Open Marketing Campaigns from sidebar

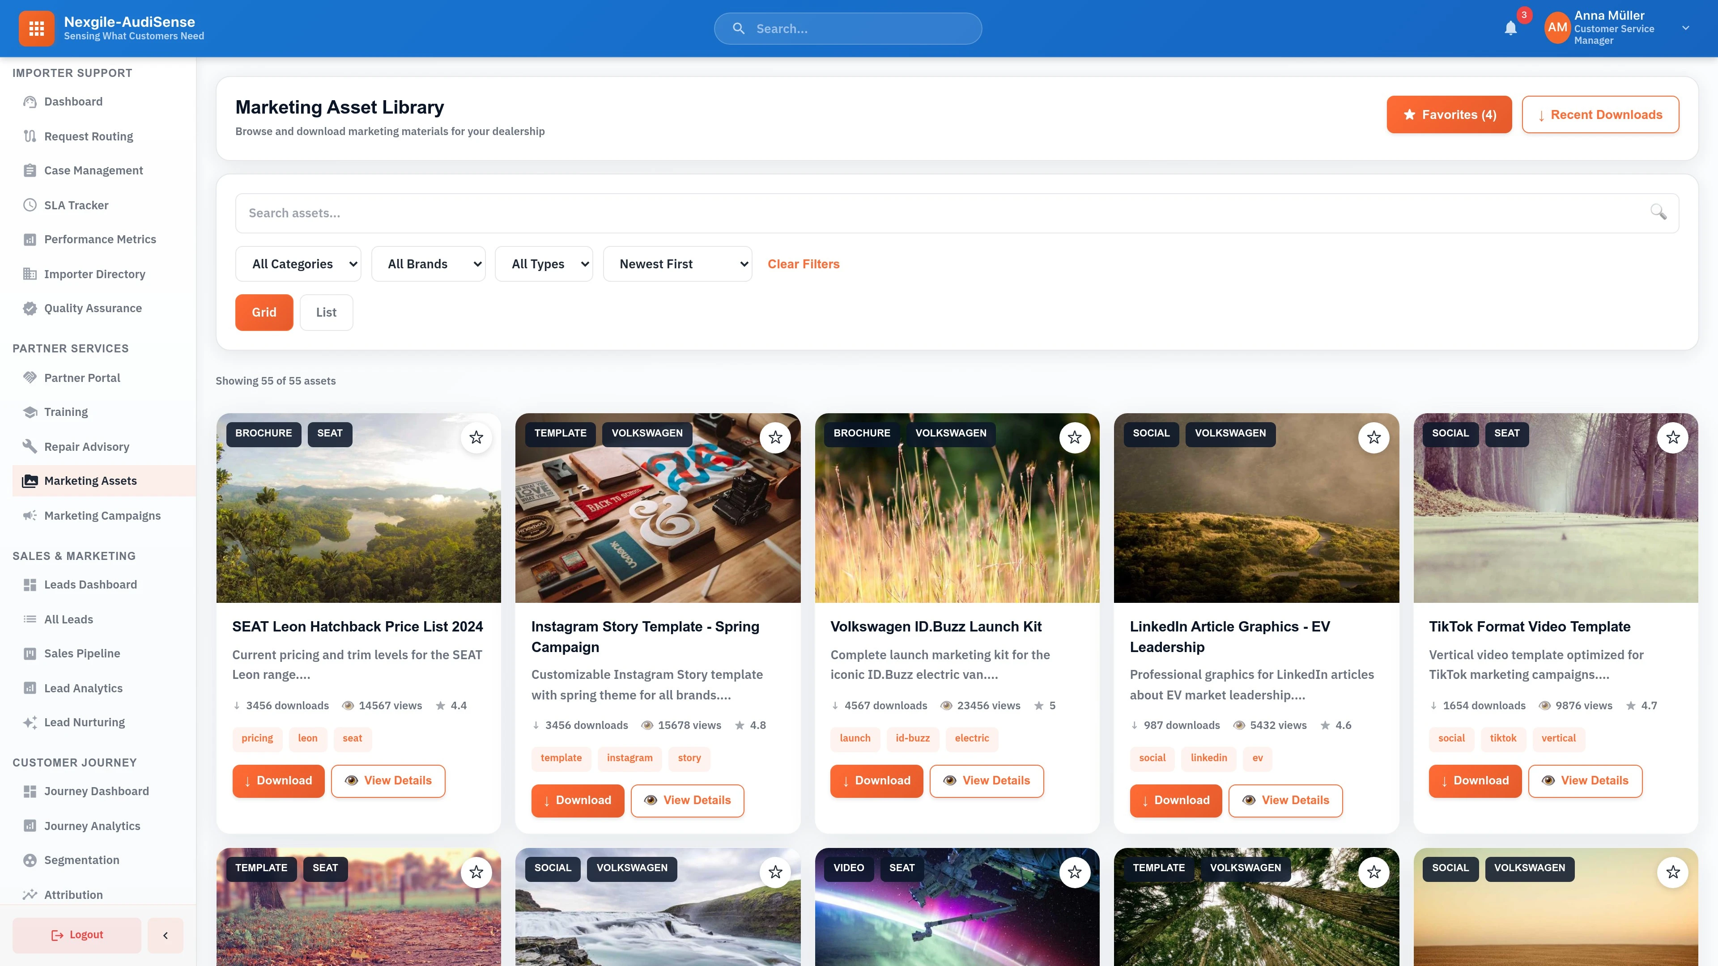coord(102,515)
